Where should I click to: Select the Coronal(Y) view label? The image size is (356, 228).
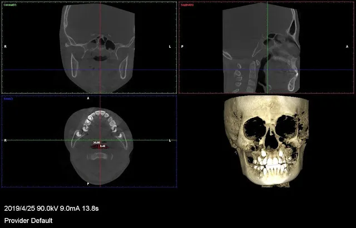(x=10, y=5)
